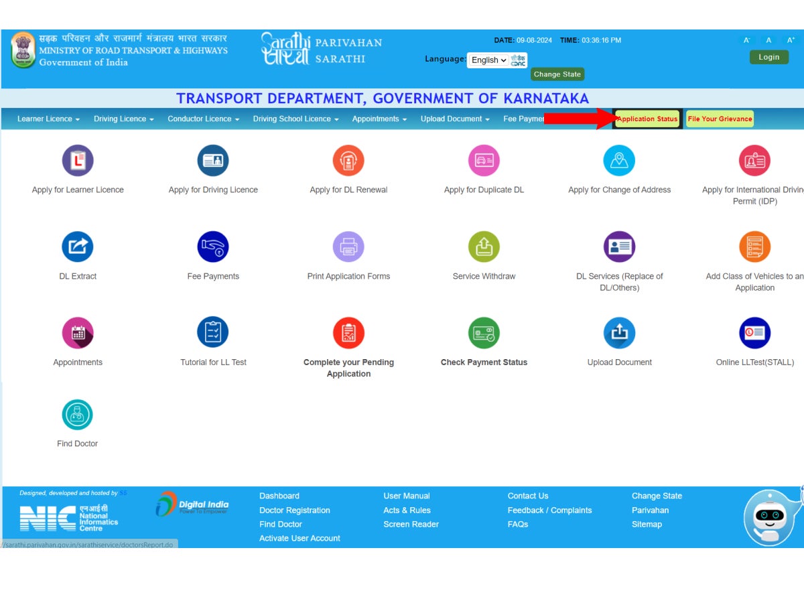
Task: Open the Apply for Duplicate DL icon
Action: (484, 160)
